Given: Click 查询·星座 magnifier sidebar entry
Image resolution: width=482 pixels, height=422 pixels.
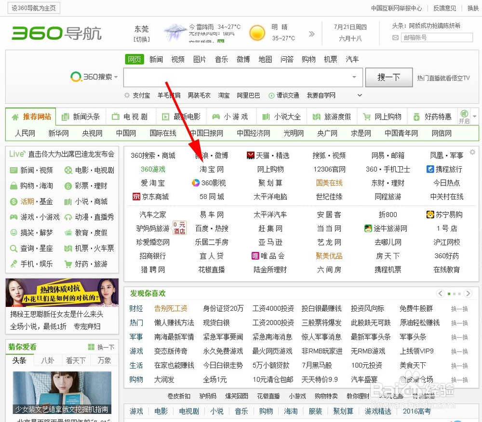Looking at the screenshot, I should coord(31,248).
